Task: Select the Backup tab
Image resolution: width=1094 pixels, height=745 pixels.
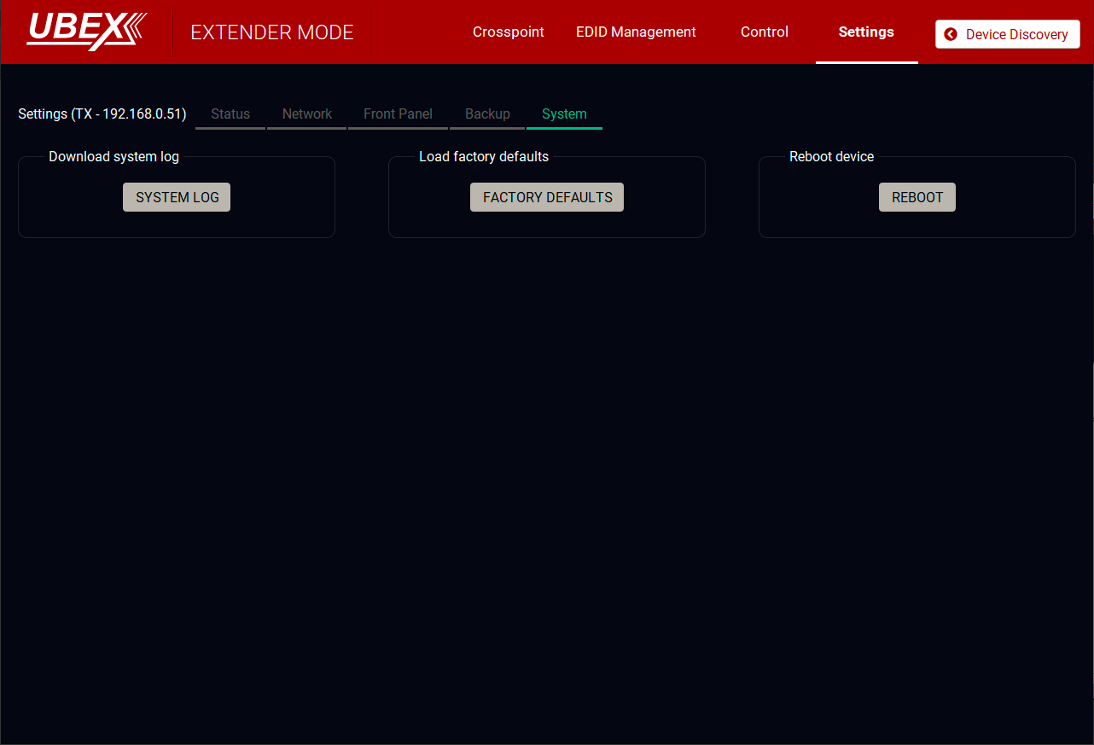Action: pyautogui.click(x=487, y=114)
